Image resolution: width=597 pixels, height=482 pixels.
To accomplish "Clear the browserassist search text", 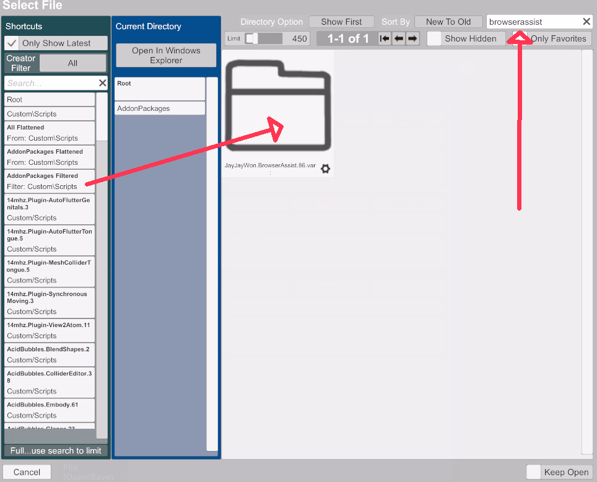I will click(586, 22).
